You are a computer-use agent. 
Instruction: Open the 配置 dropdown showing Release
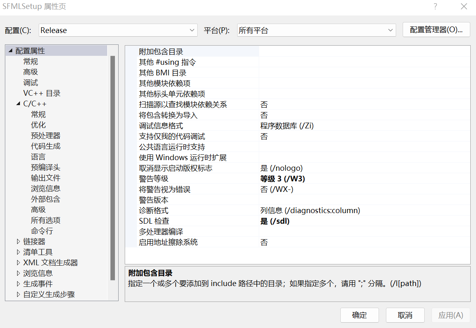click(118, 30)
